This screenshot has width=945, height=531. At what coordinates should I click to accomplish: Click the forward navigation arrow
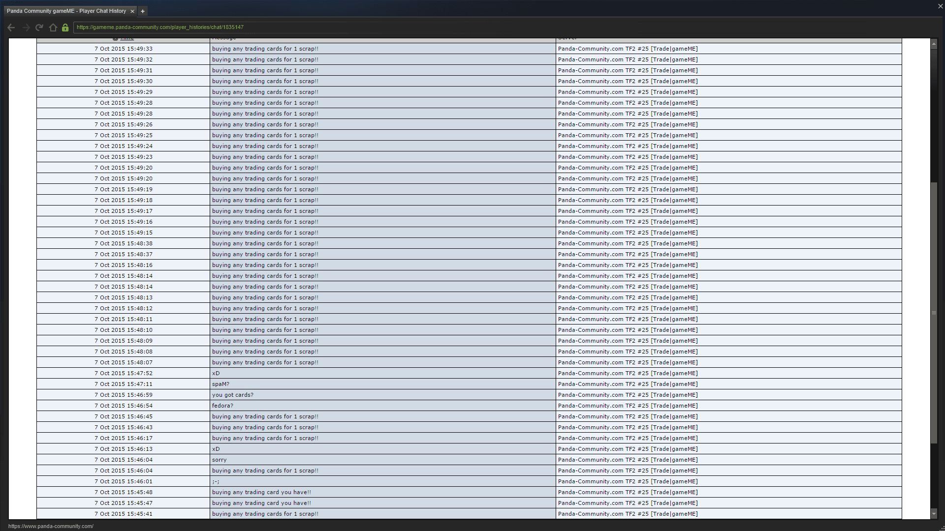tap(26, 28)
